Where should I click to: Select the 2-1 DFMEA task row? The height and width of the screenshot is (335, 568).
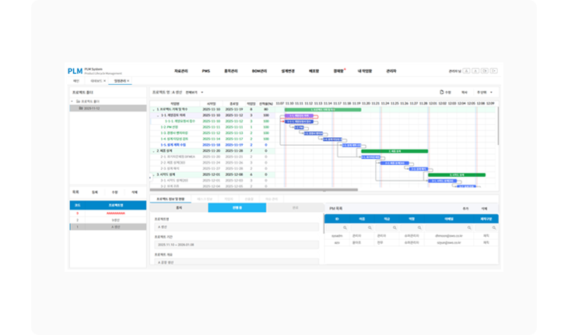click(178, 157)
